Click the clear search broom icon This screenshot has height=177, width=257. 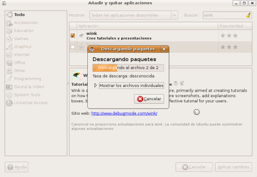coord(248,15)
